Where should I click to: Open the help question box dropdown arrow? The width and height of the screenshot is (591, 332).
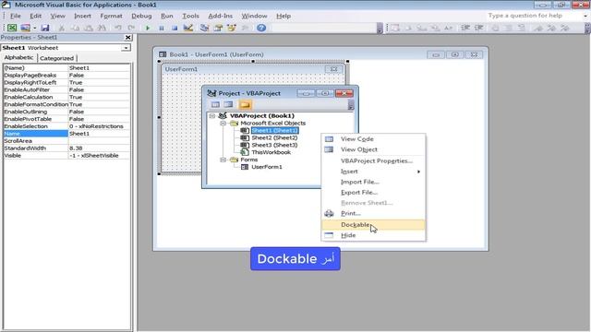pos(585,16)
